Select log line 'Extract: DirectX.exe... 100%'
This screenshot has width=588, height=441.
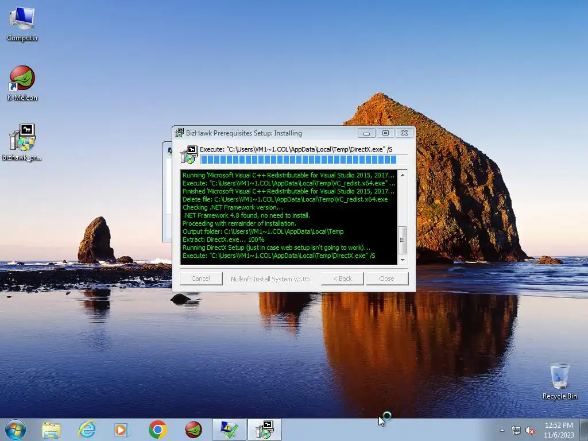223,239
